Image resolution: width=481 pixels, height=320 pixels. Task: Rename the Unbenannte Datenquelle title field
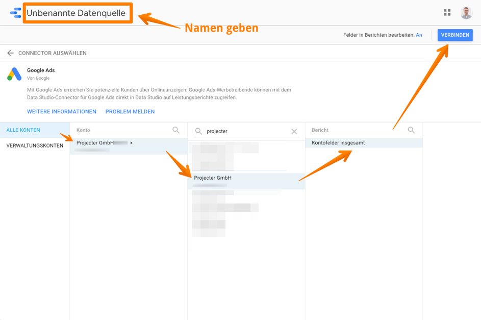pos(76,13)
